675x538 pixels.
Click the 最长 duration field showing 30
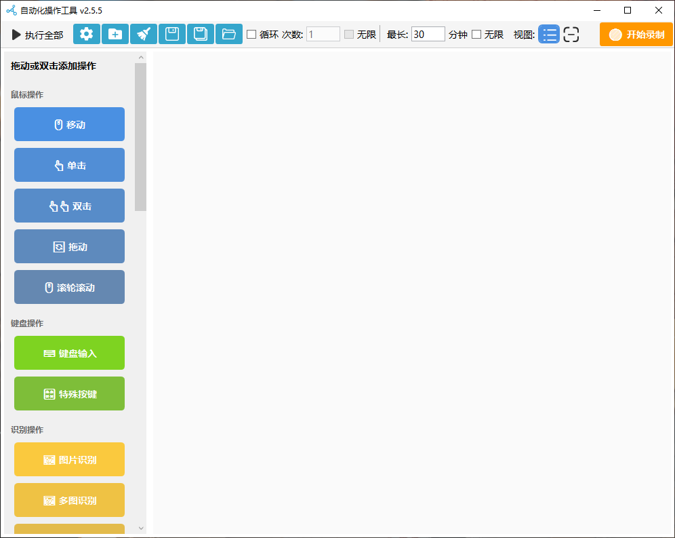point(428,34)
